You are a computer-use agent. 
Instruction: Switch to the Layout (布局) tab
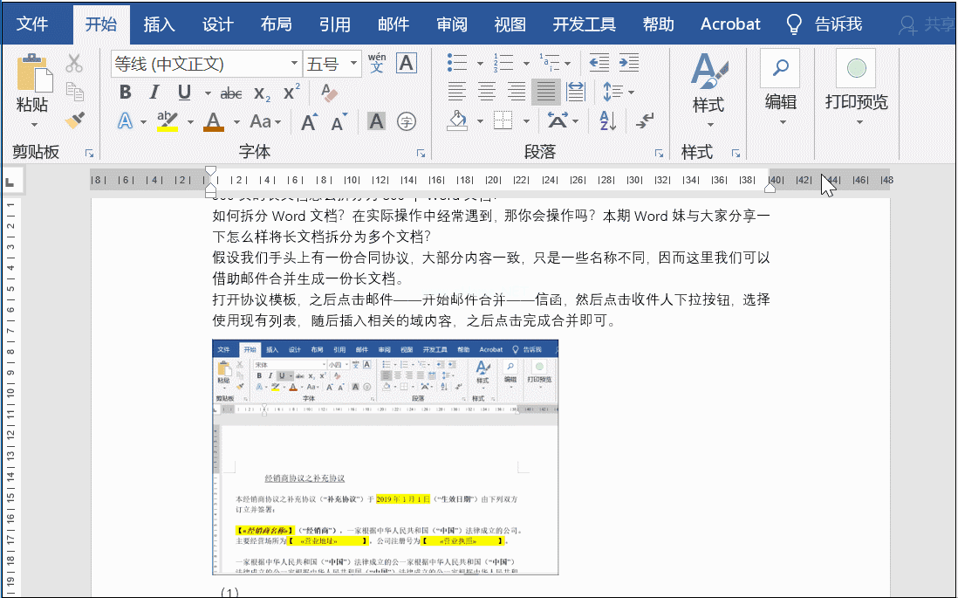tap(277, 24)
